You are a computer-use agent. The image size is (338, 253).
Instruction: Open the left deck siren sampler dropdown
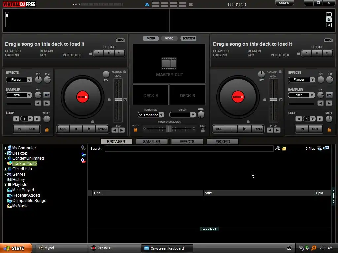pyautogui.click(x=29, y=95)
